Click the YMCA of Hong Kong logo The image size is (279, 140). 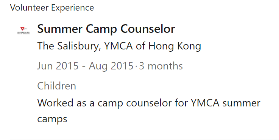tap(24, 31)
